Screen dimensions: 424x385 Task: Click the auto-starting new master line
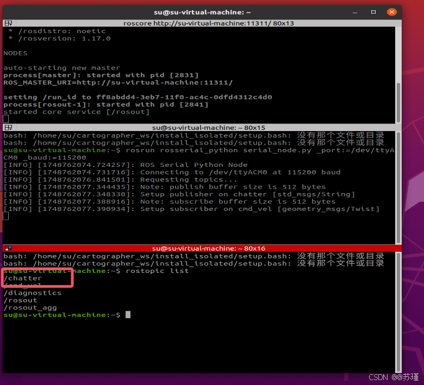(x=61, y=67)
